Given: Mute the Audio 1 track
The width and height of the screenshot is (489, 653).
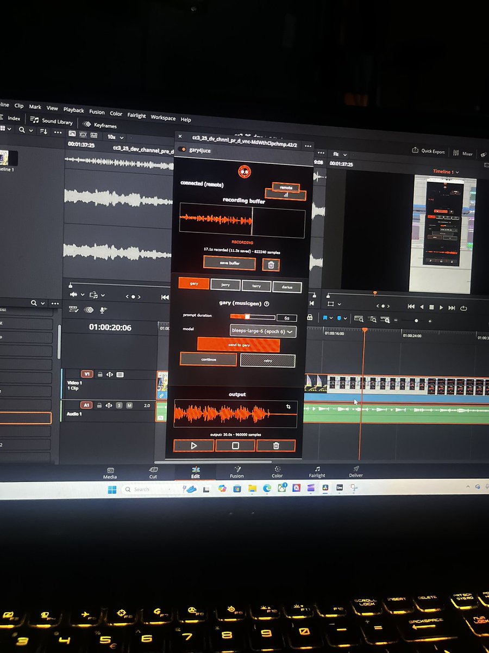Looking at the screenshot, I should 129,405.
